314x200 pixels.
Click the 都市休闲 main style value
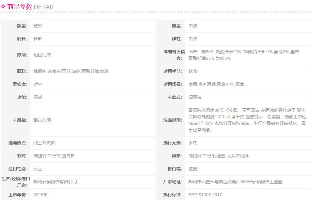[x=42, y=120]
